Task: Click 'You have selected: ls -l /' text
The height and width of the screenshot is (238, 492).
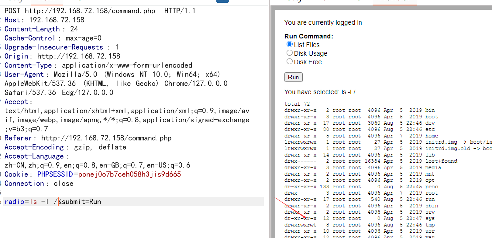Action: pyautogui.click(x=320, y=92)
